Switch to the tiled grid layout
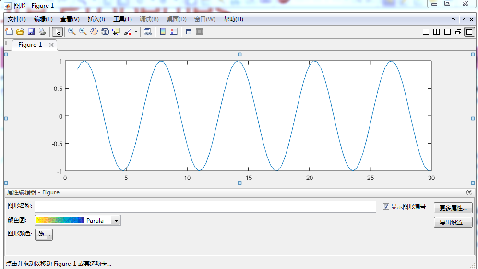This screenshot has width=478, height=269. [x=426, y=32]
